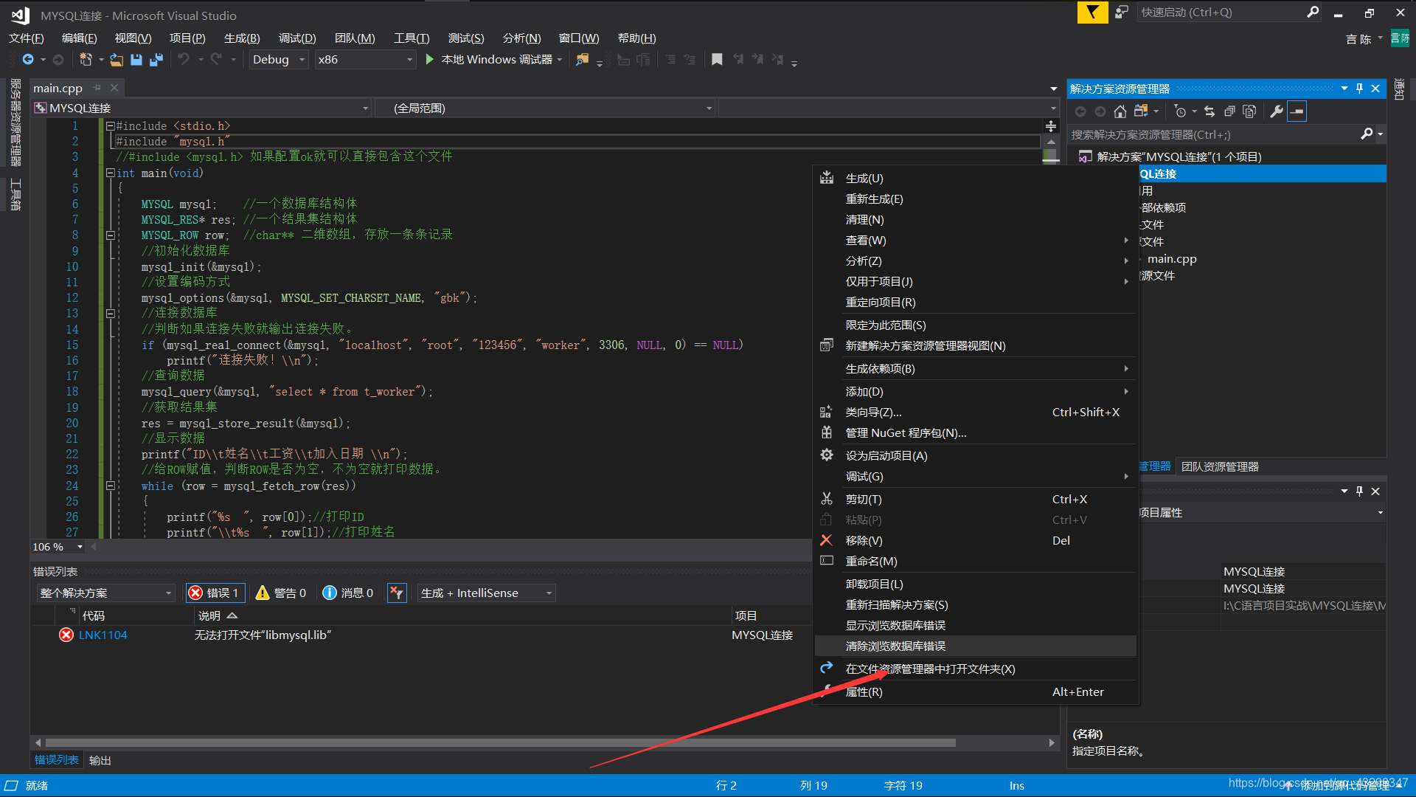Open the 调试(D) menu

297,38
